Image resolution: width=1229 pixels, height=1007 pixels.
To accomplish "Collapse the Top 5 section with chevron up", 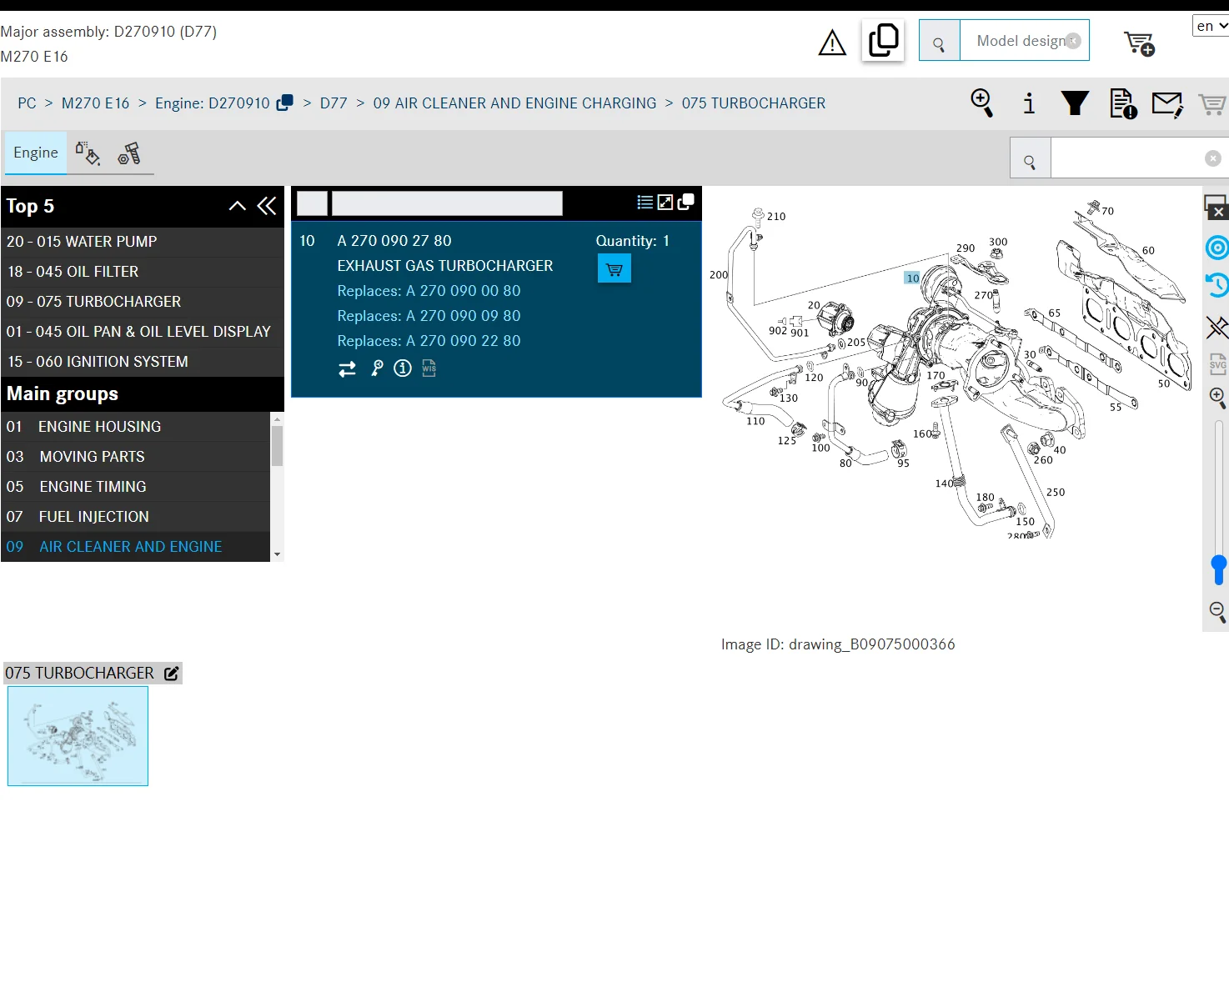I will pyautogui.click(x=238, y=206).
